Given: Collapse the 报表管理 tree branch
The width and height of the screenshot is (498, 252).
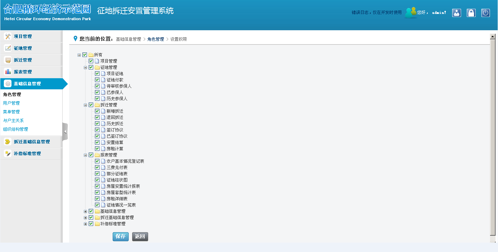Looking at the screenshot, I should [86, 155].
